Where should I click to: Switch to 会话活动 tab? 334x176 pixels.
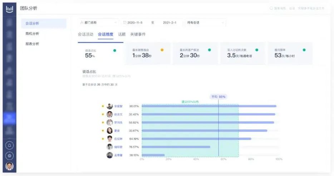85,34
